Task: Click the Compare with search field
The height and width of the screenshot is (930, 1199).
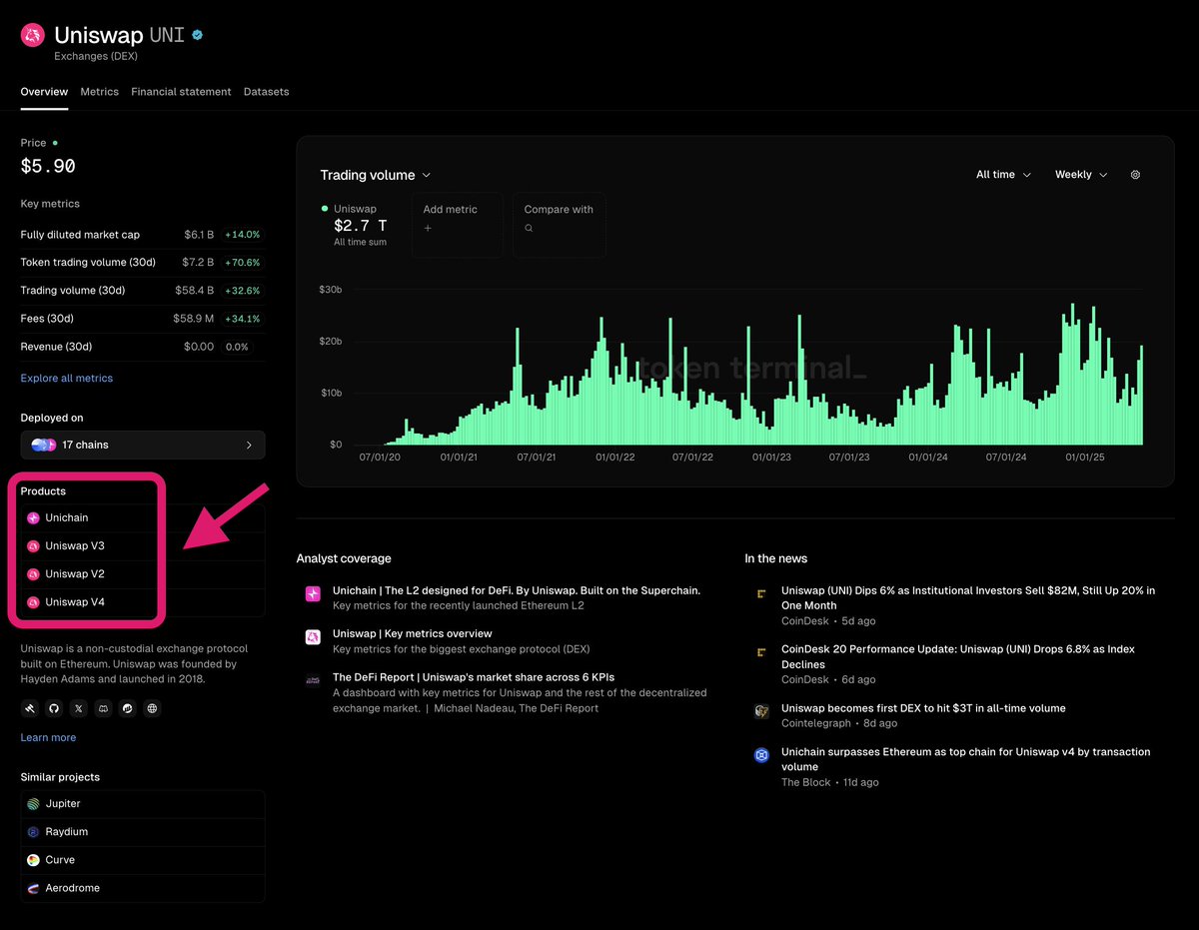Action: 559,225
